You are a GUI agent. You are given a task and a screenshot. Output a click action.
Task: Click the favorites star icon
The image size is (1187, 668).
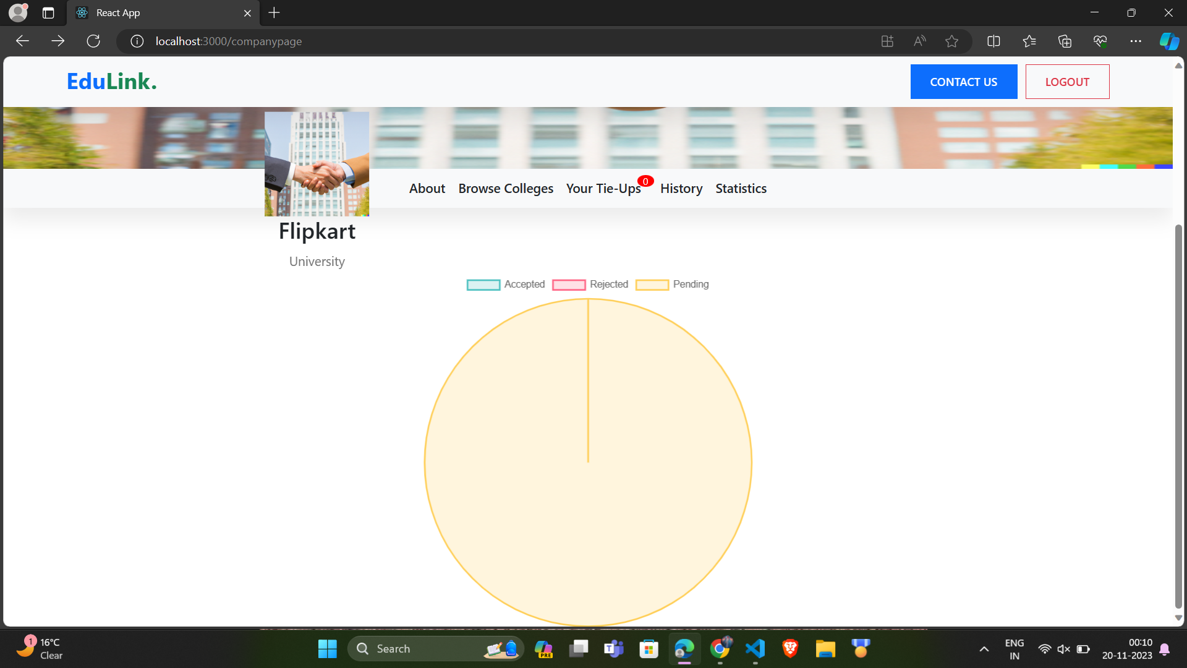click(x=951, y=41)
